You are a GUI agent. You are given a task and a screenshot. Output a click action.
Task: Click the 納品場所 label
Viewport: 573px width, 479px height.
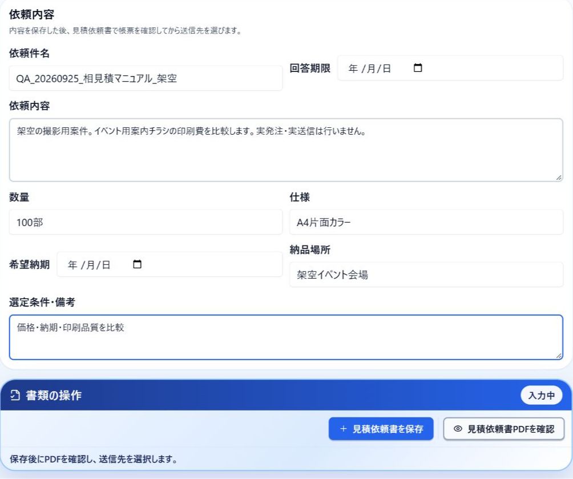[x=310, y=249]
